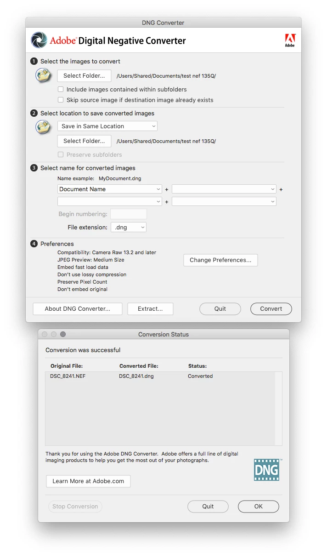327x553 pixels.
Task: Open the last empty naming dropdown in second row
Action: click(x=224, y=201)
